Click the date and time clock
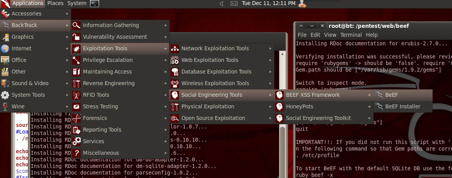 (268, 3)
